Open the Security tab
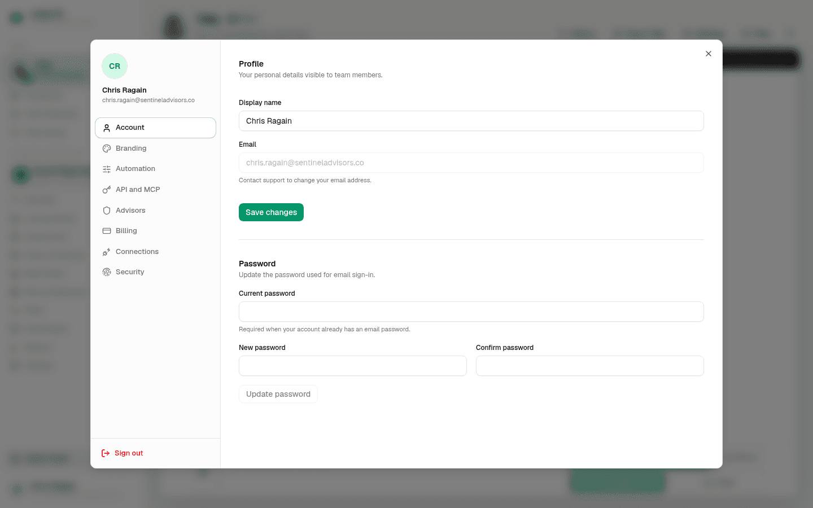Viewport: 813px width, 508px height. click(x=155, y=272)
